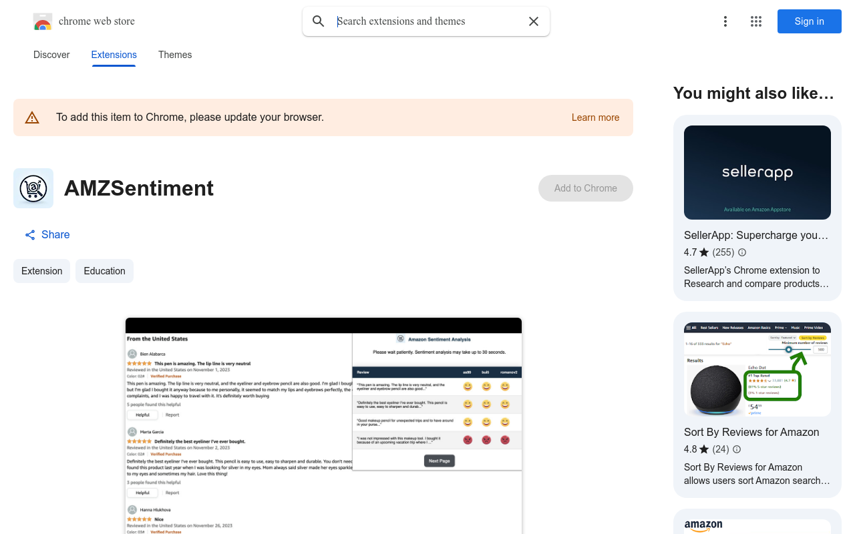This screenshot has height=534, width=855.
Task: Click the Sort By Reviews star rating icon
Action: [x=704, y=449]
